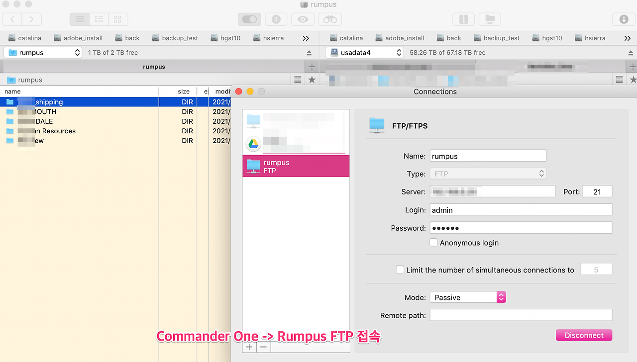Switch to the catalina tab
Image resolution: width=637 pixels, height=362 pixels.
coord(25,38)
